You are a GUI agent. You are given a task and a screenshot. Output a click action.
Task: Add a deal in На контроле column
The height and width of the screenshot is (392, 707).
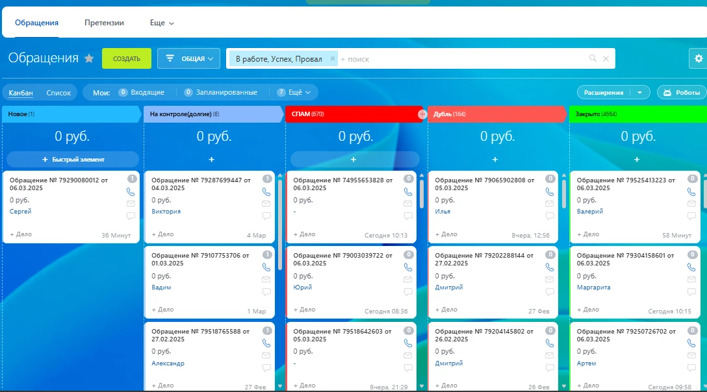click(211, 160)
